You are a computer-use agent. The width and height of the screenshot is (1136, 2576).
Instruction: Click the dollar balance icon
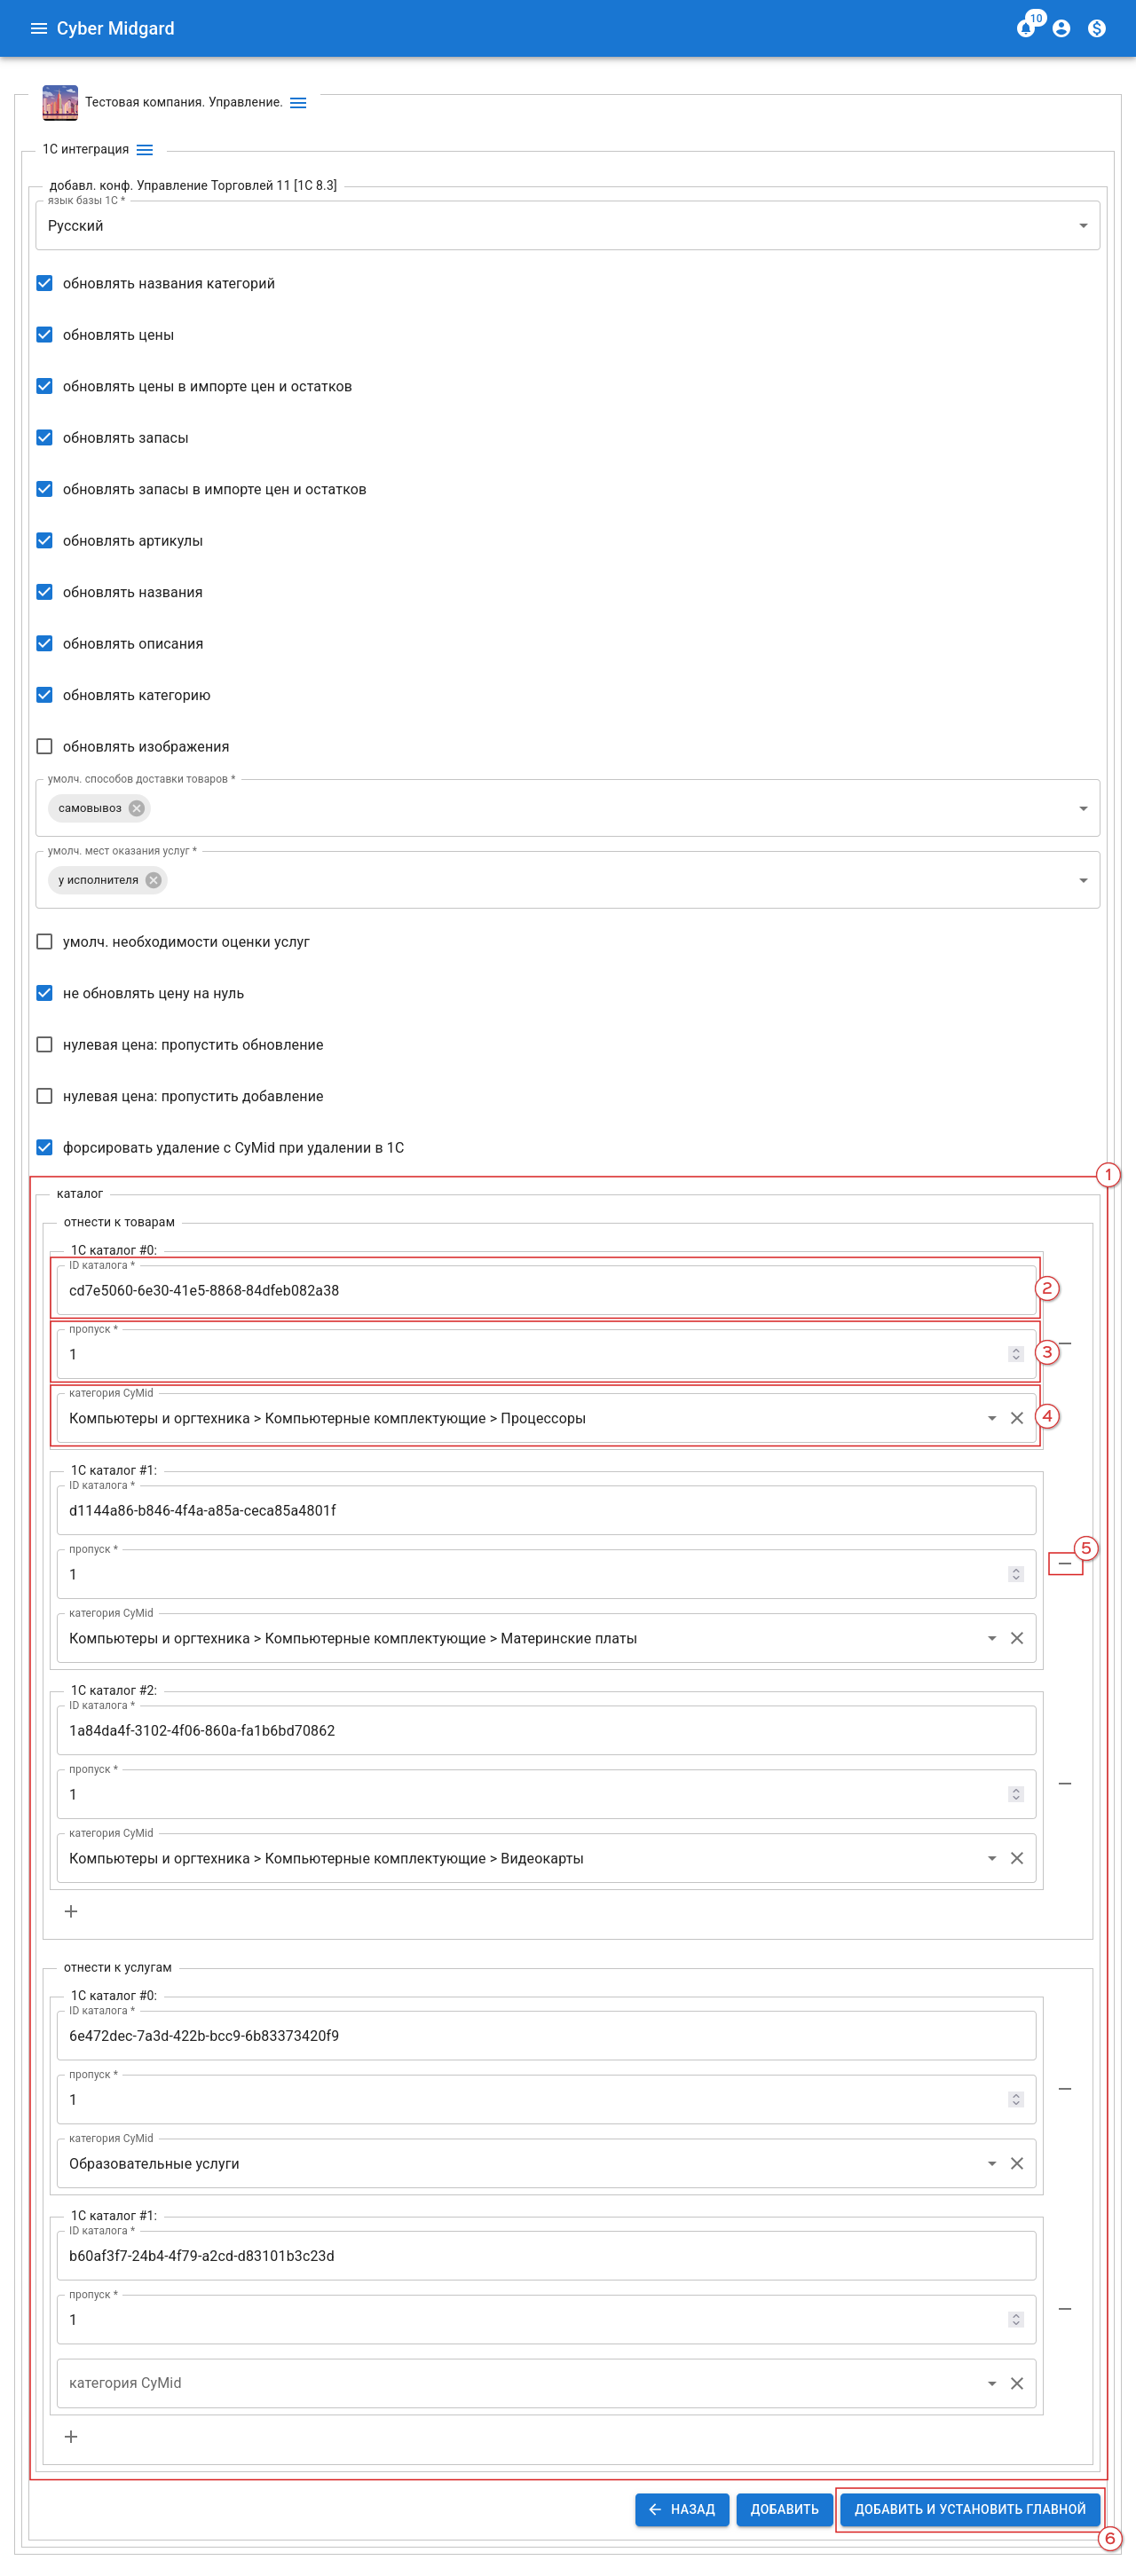point(1097,28)
